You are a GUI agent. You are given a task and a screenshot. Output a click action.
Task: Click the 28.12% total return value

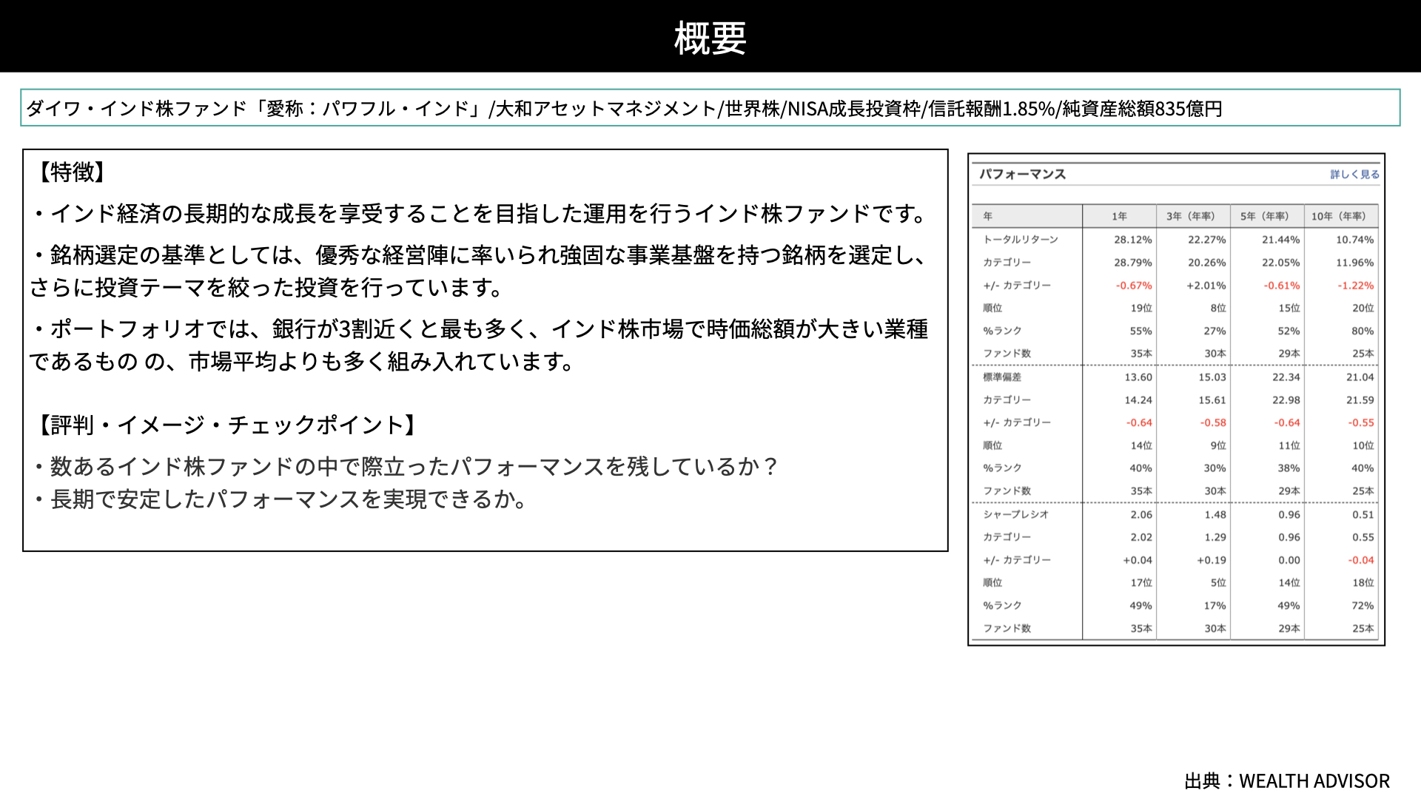tap(1133, 240)
